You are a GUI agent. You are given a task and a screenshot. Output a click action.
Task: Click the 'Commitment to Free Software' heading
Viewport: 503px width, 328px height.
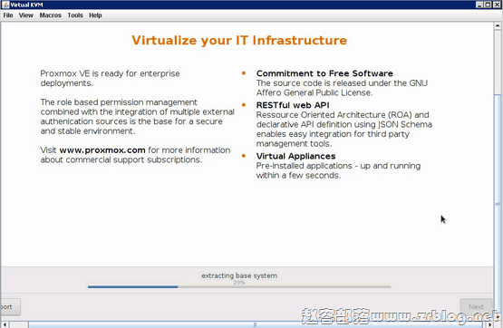(324, 73)
